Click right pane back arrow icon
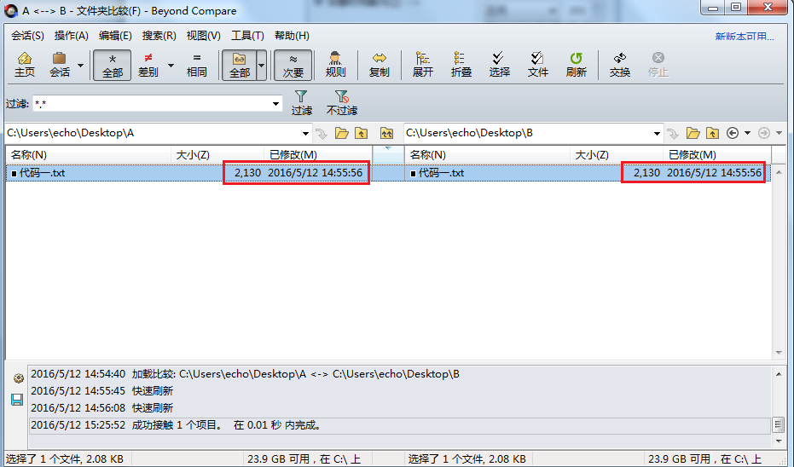794x467 pixels. (733, 133)
